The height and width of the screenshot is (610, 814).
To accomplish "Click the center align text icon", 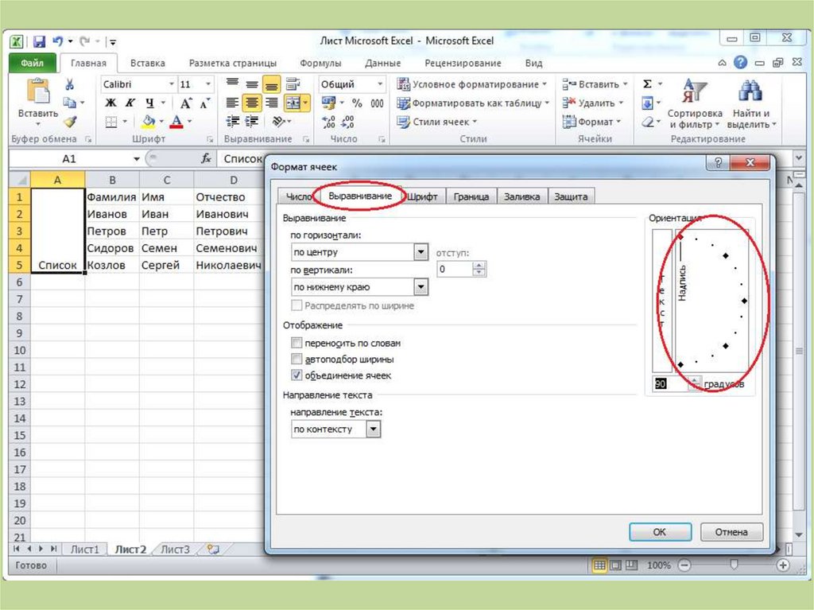I will click(x=252, y=103).
